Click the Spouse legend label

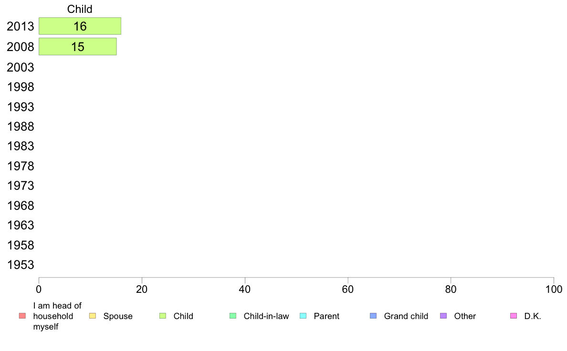click(x=118, y=316)
